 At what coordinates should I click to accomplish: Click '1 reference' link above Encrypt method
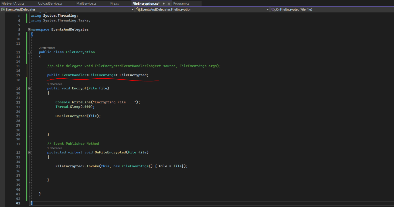pos(55,84)
